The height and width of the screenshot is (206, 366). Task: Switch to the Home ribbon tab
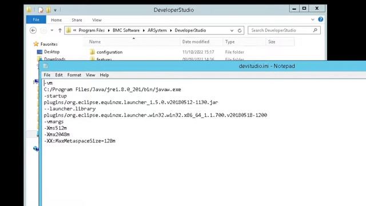click(x=56, y=20)
